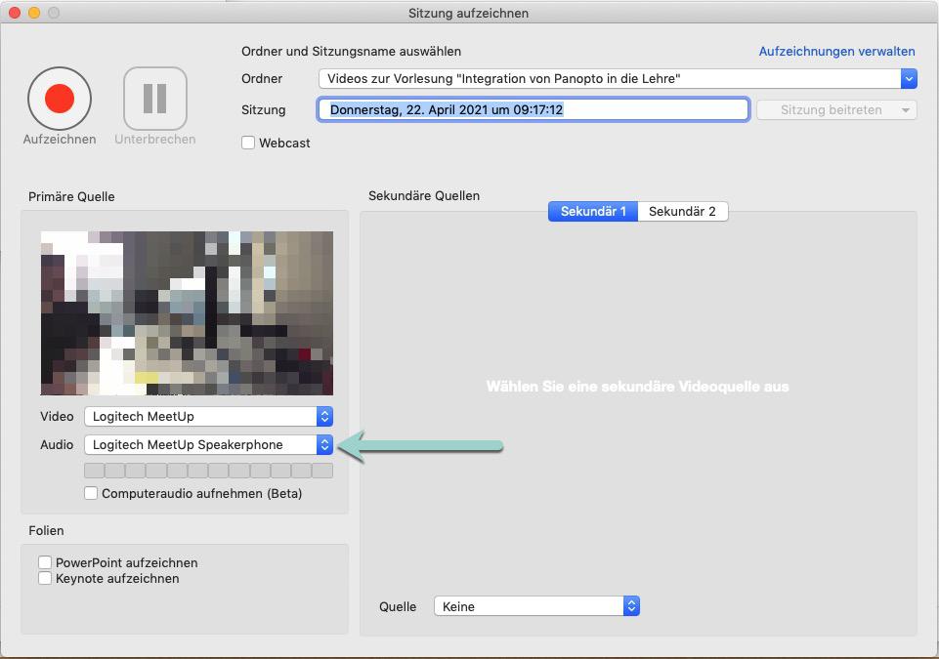Image resolution: width=939 pixels, height=659 pixels.
Task: Click the primary video preview thumbnail
Action: point(187,312)
